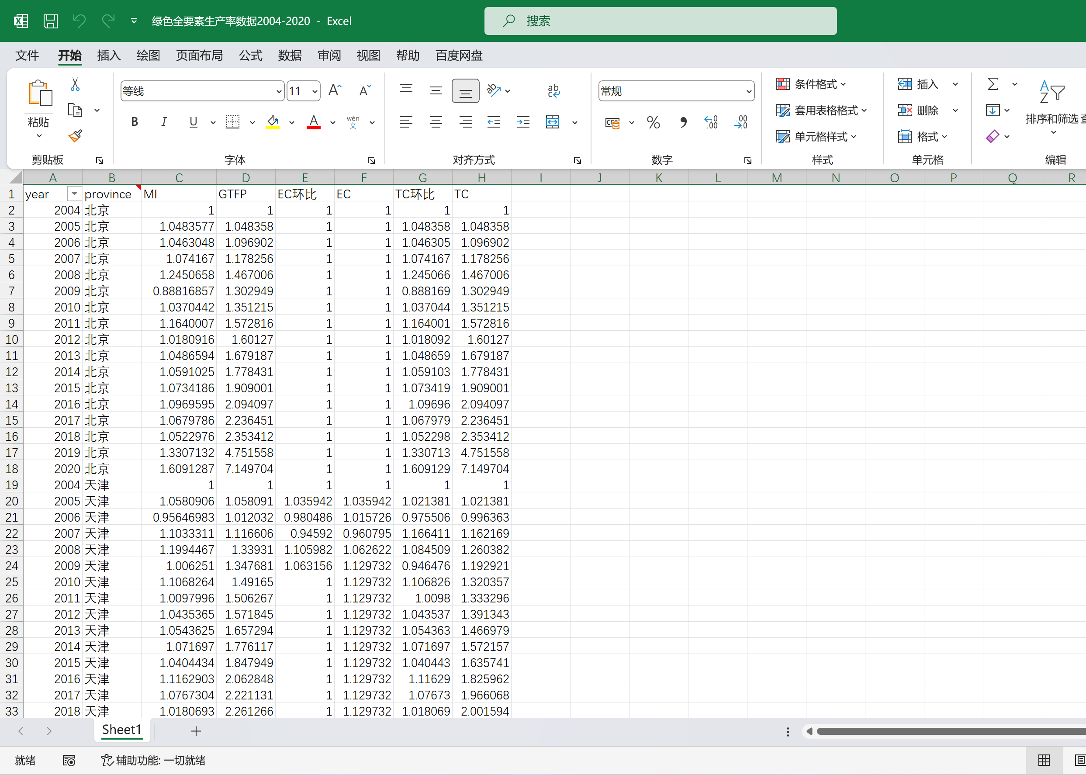Open the font name dropdown

(279, 91)
